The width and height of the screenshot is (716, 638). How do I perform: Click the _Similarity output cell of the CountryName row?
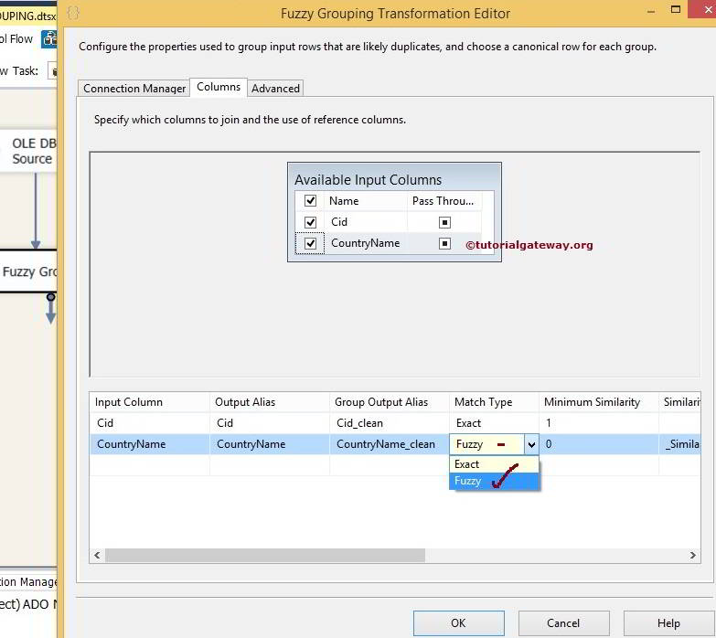point(680,444)
